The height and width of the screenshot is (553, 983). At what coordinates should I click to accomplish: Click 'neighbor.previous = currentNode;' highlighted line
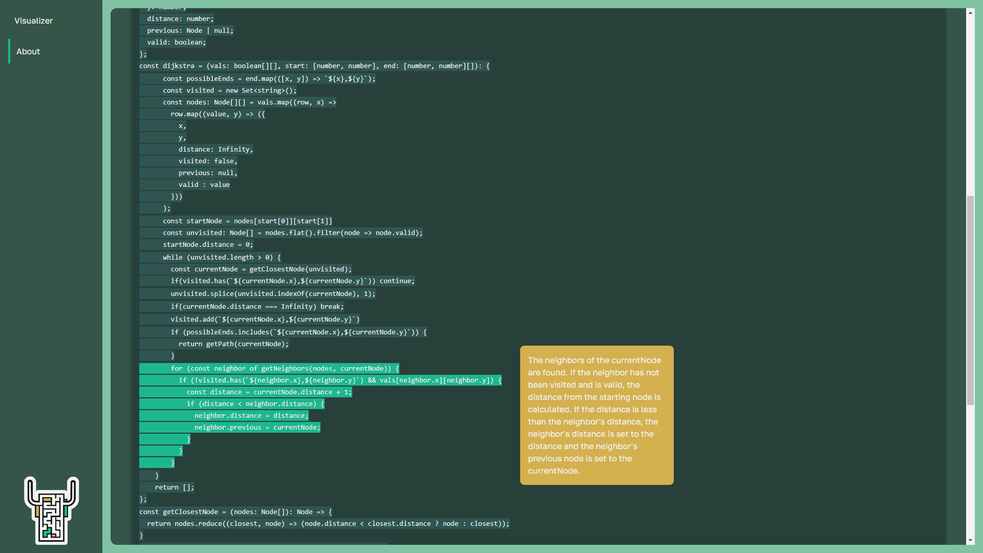tap(257, 428)
